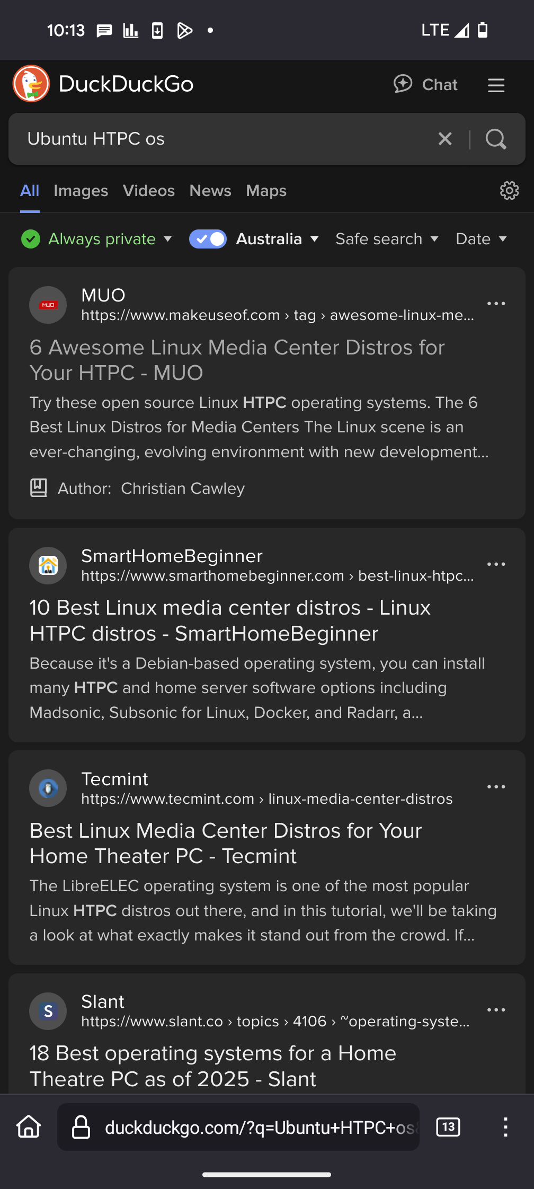Screen dimensions: 534x1189
Task: Switch to the Videos tab
Action: point(148,191)
